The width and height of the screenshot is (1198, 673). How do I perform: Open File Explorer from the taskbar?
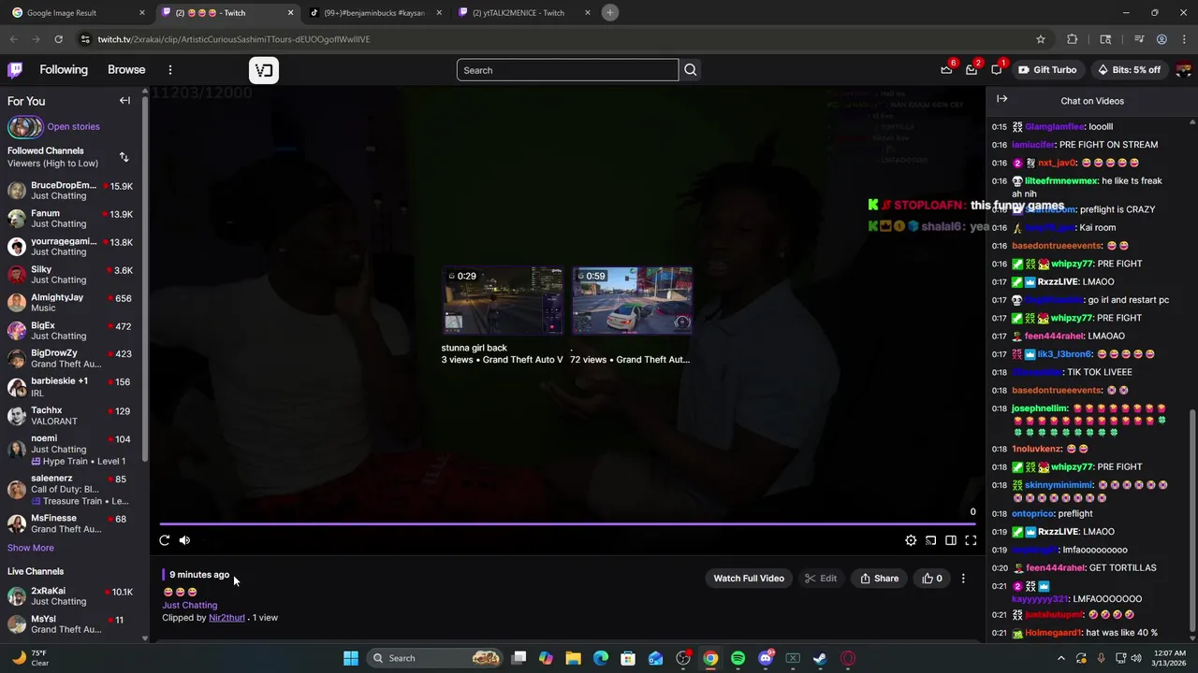point(574,658)
